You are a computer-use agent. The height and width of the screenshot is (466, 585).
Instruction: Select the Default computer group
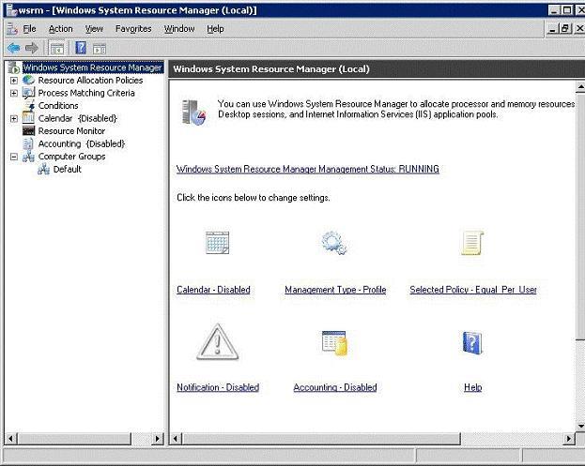point(68,169)
